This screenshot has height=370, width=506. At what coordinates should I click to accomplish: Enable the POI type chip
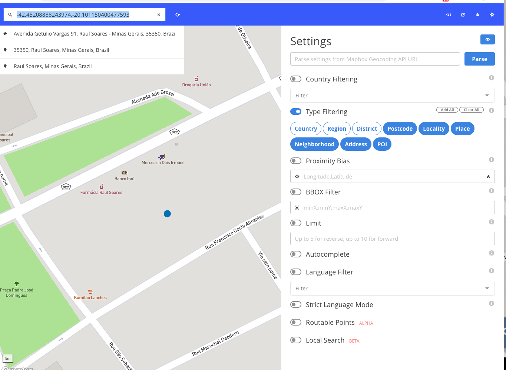(x=382, y=144)
